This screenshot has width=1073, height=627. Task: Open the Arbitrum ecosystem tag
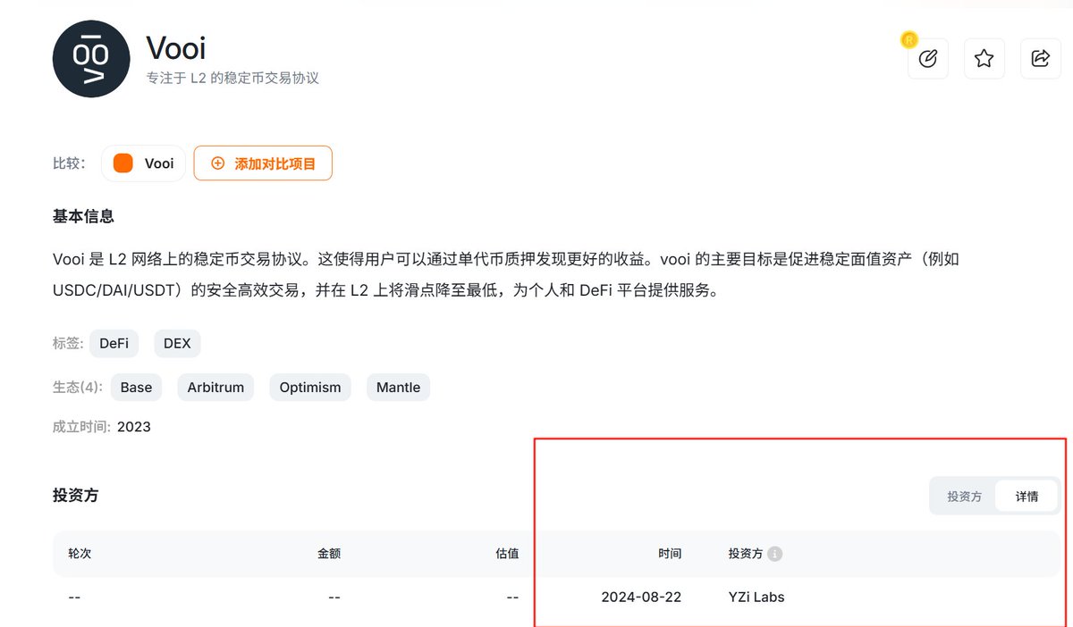[215, 388]
